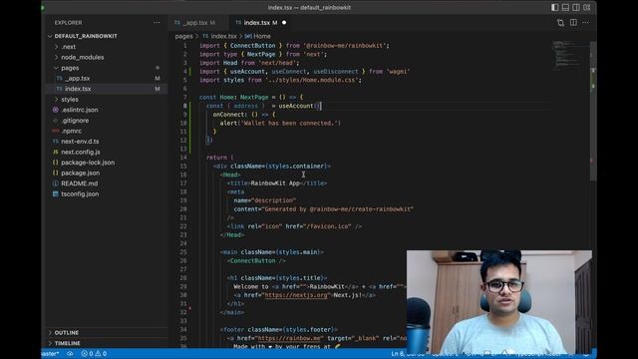Image resolution: width=638 pixels, height=359 pixels.
Task: Open package.json file
Action: coord(81,173)
